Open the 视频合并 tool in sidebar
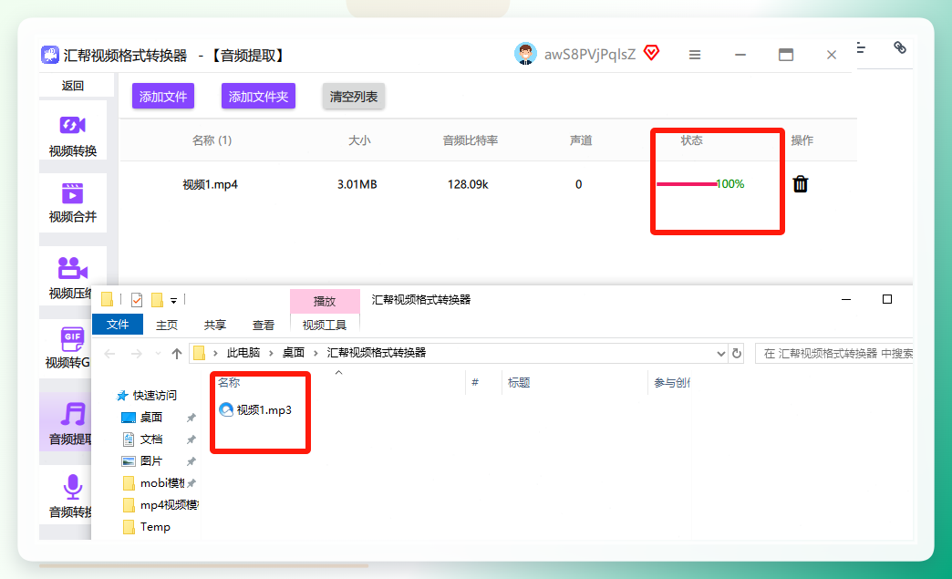This screenshot has height=579, width=952. pyautogui.click(x=73, y=202)
